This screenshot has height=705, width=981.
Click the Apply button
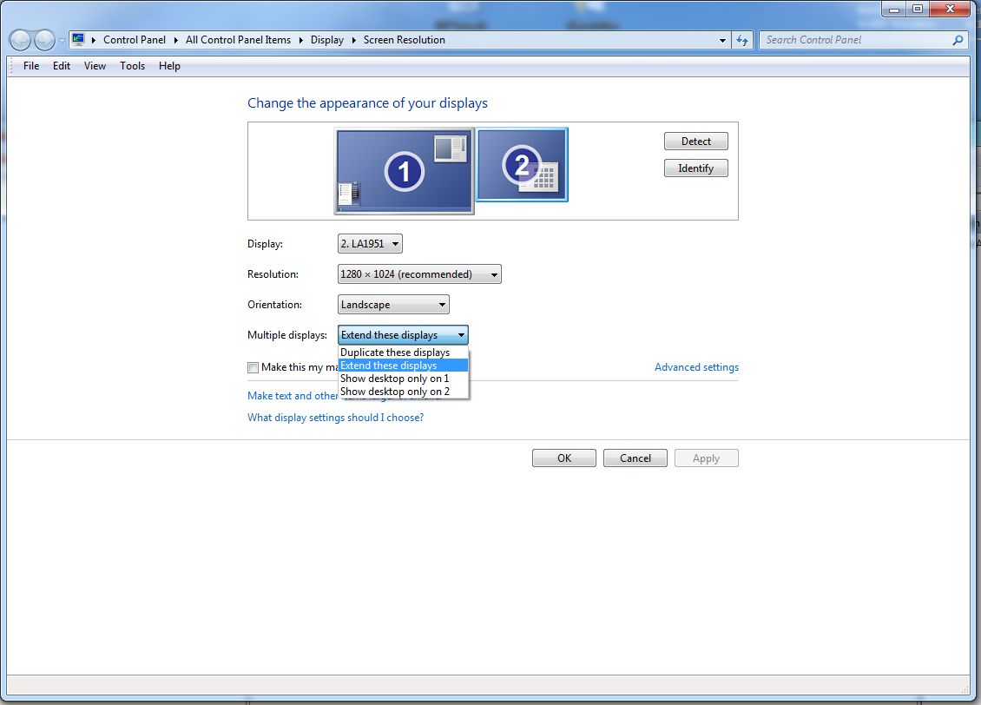click(x=707, y=458)
